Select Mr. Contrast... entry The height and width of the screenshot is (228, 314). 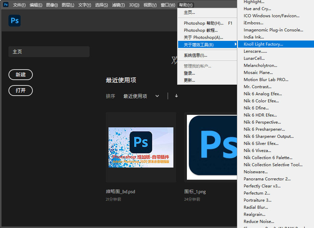[275, 87]
